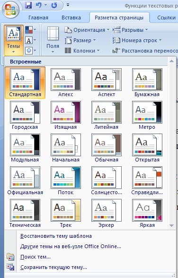Apply the Городская theme
178x278 pixels.
pos(25,115)
